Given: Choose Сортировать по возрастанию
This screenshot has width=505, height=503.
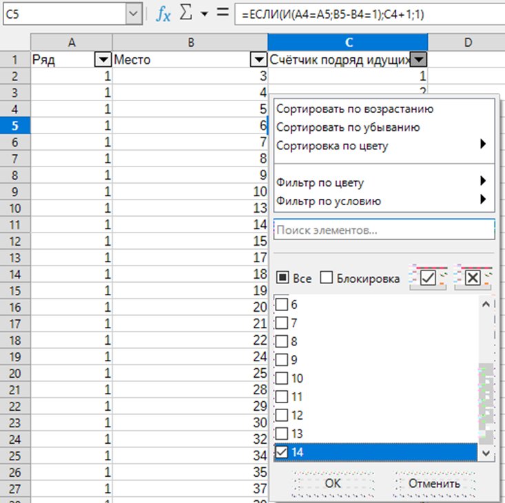Looking at the screenshot, I should (x=354, y=109).
